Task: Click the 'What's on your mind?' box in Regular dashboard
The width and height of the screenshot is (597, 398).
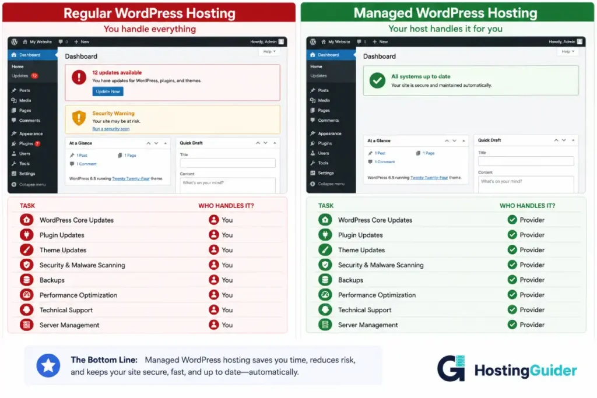Action: point(228,185)
